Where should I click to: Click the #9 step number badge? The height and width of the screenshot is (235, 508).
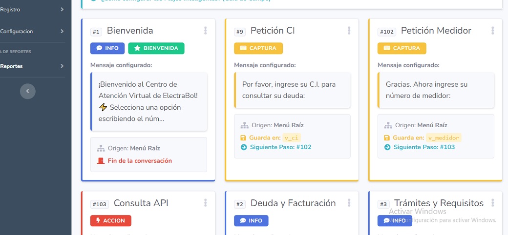[240, 32]
